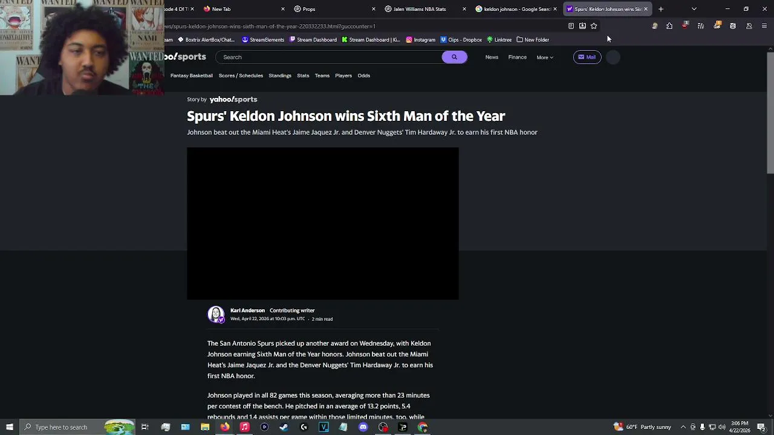Open the list all tabs chevron
Viewport: 774px width, 435px height.
pos(694,9)
